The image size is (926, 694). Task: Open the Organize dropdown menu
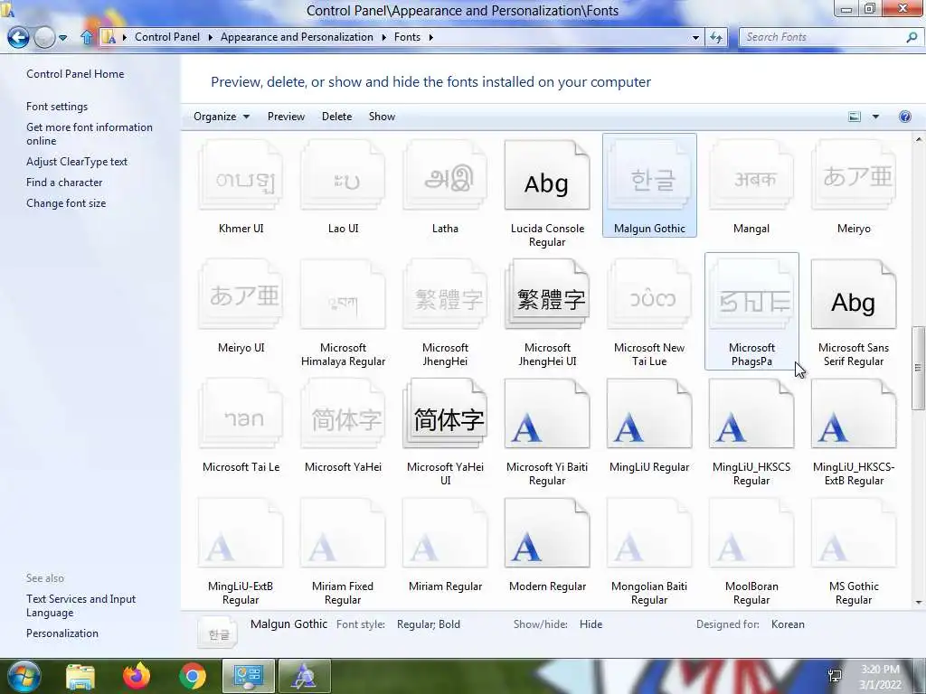(x=222, y=117)
